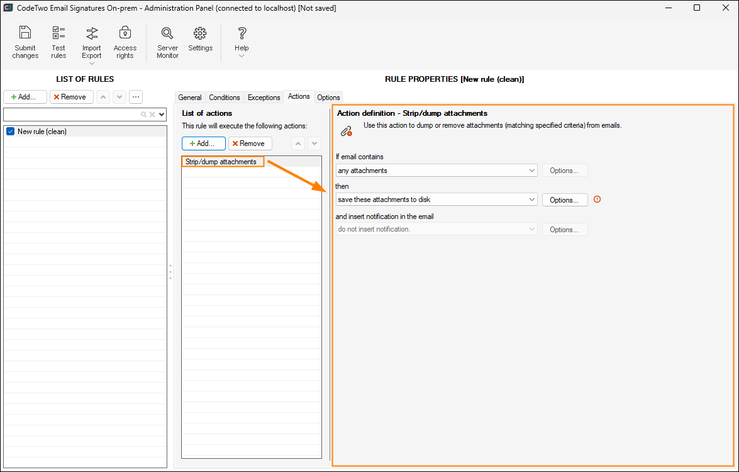Uncheck the New rule (clean) checkbox
This screenshot has width=739, height=472.
pyautogui.click(x=10, y=132)
